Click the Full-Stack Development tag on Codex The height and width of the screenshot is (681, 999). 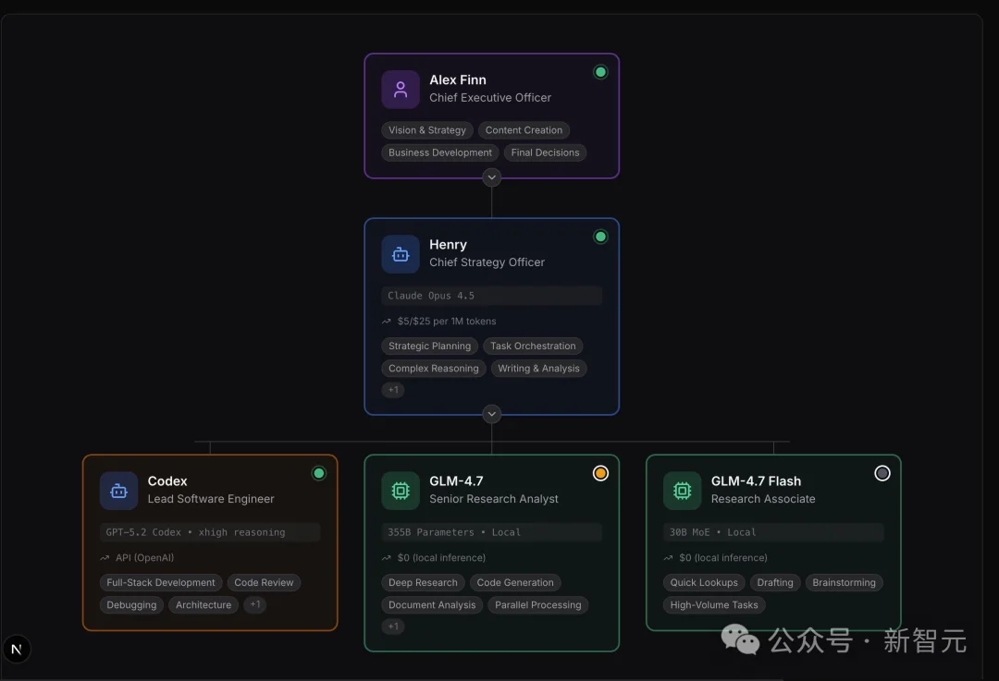coord(160,582)
